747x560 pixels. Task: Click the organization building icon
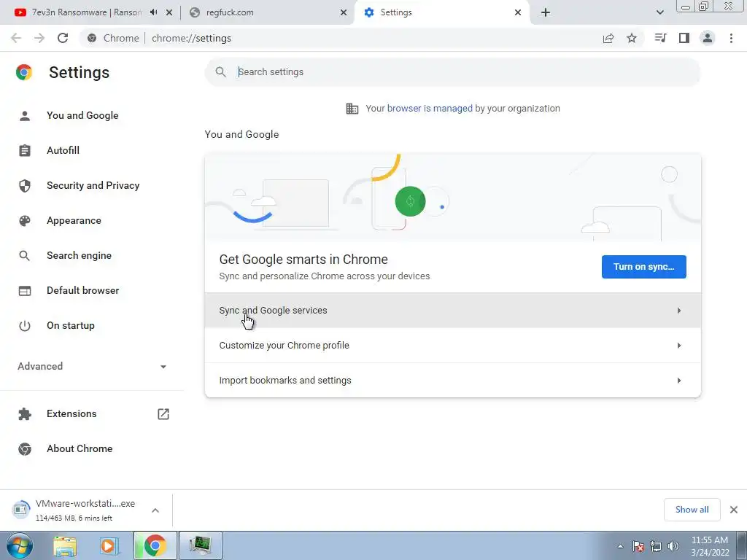pyautogui.click(x=352, y=109)
